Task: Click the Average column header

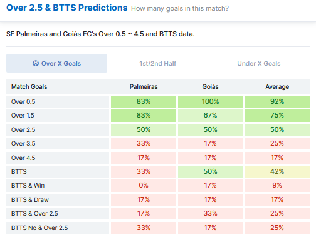Action: coord(277,87)
